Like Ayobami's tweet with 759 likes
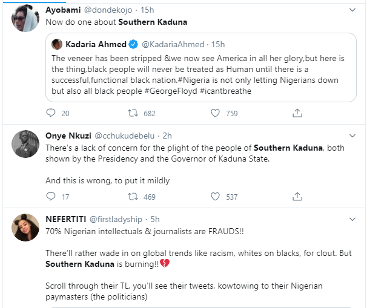The height and width of the screenshot is (308, 367). tap(214, 113)
